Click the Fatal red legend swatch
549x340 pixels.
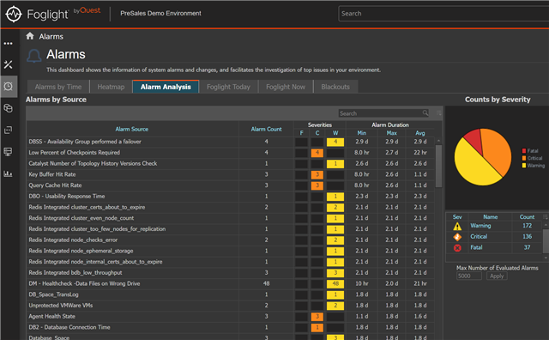click(524, 151)
